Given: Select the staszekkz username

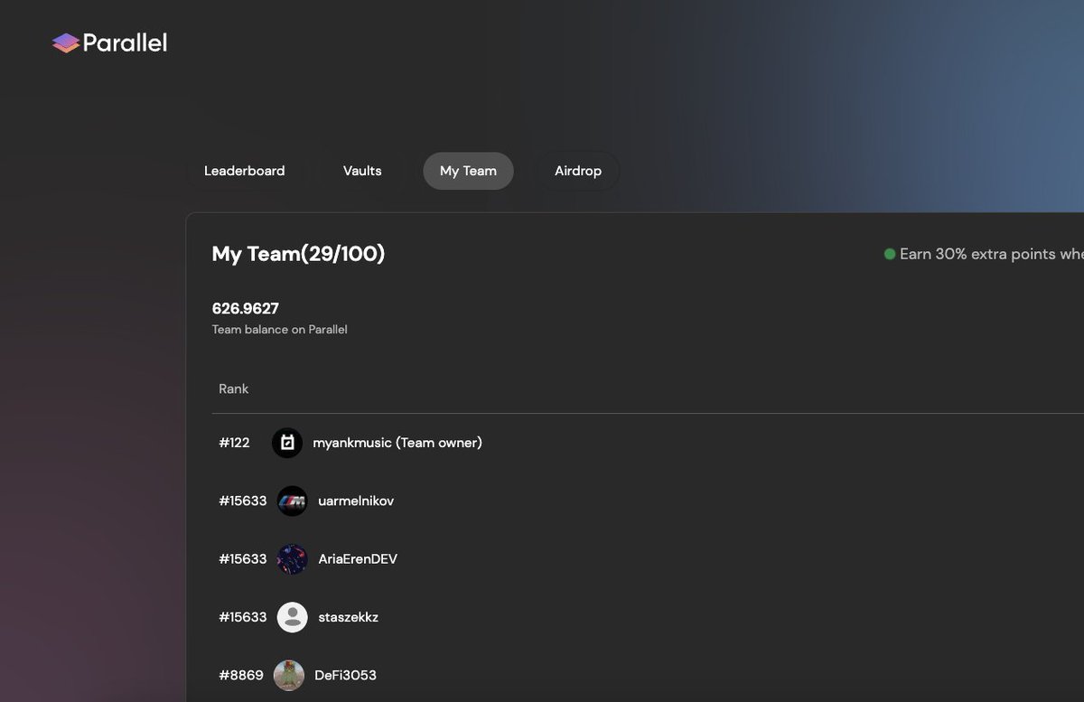Looking at the screenshot, I should [349, 617].
